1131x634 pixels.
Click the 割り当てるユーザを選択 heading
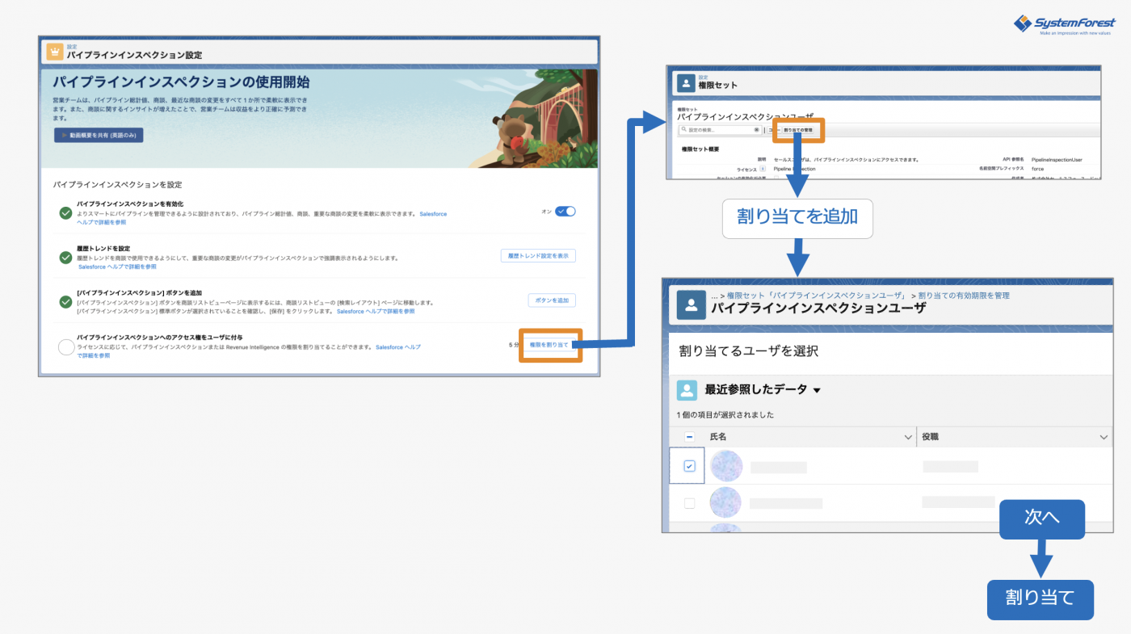pos(749,351)
